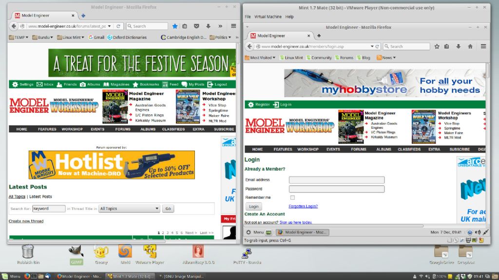The image size is (499, 280).
Task: Click Pocket icon in left Firefox toolbar
Action: click(197, 26)
